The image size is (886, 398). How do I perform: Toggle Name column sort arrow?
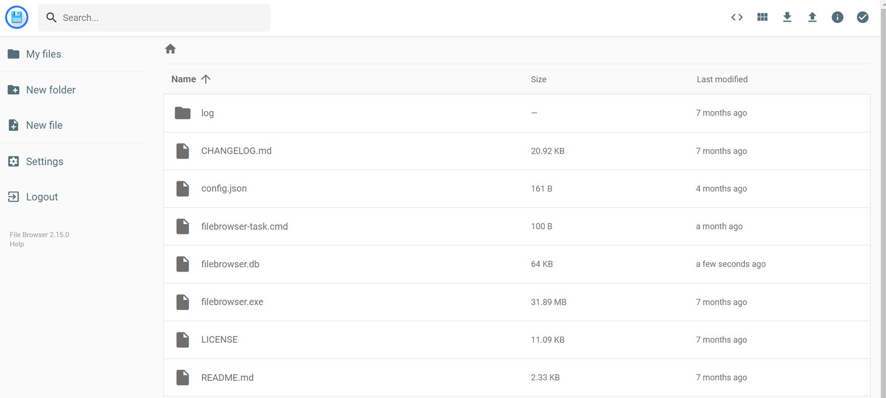206,79
